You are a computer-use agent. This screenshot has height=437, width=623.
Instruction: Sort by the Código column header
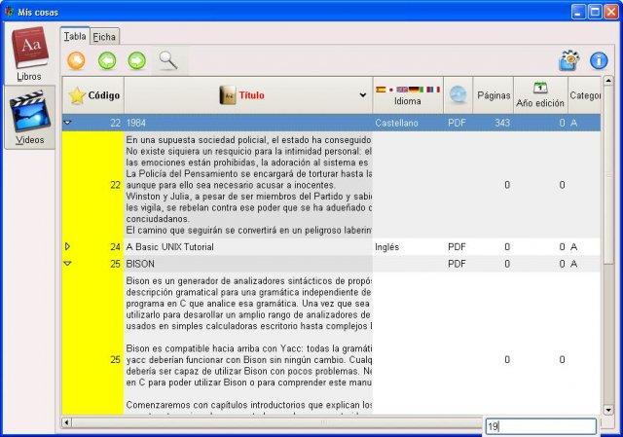[x=94, y=95]
